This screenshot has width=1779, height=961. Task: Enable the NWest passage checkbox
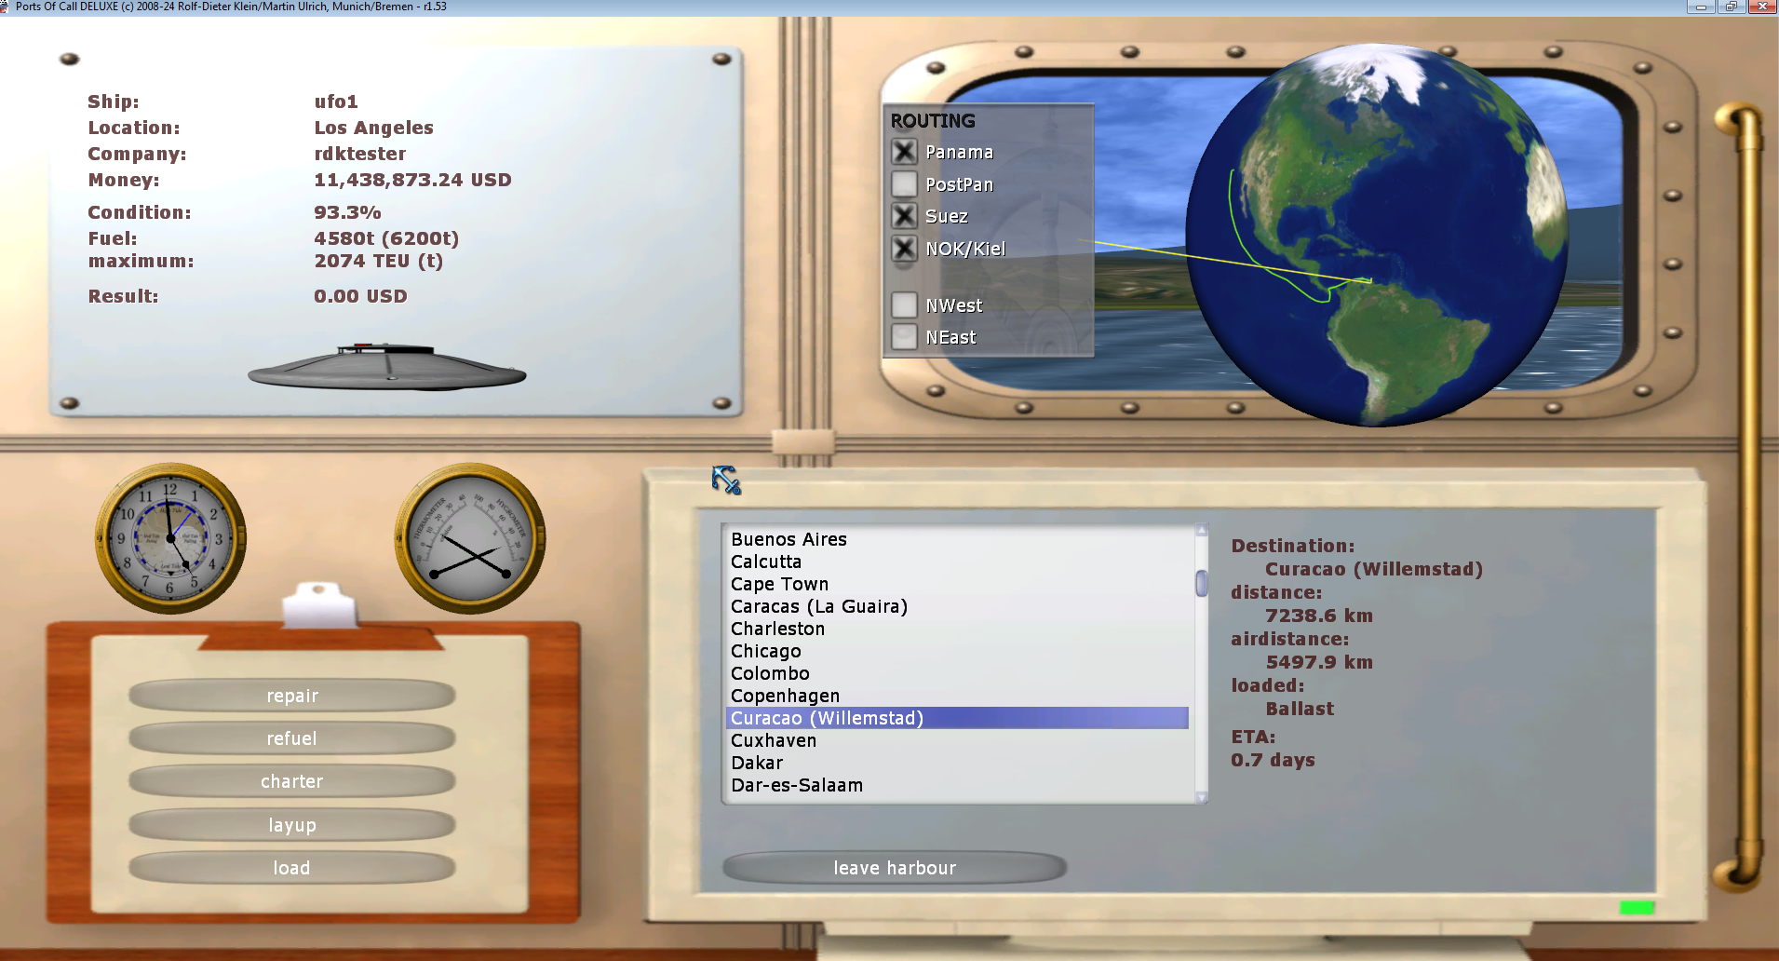pyautogui.click(x=904, y=305)
